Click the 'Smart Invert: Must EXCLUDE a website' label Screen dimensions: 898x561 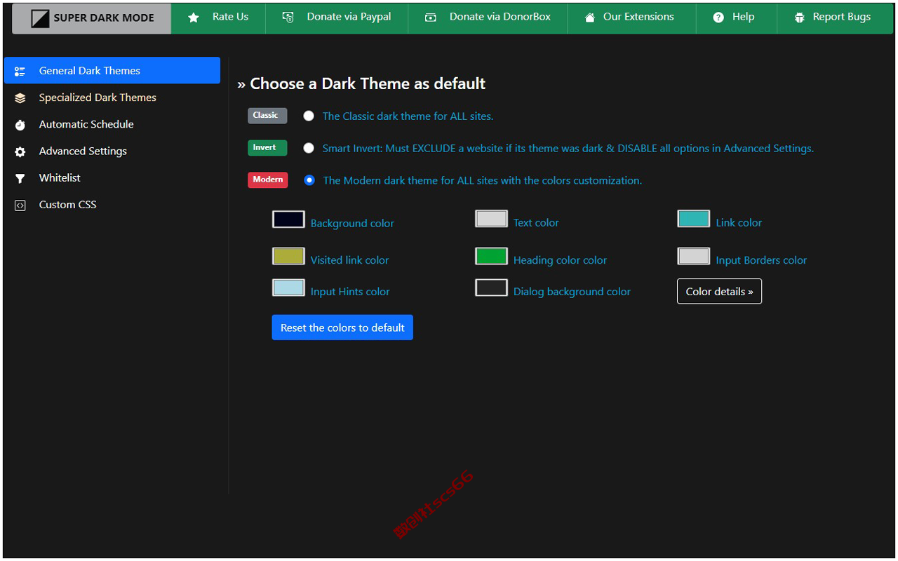point(568,149)
